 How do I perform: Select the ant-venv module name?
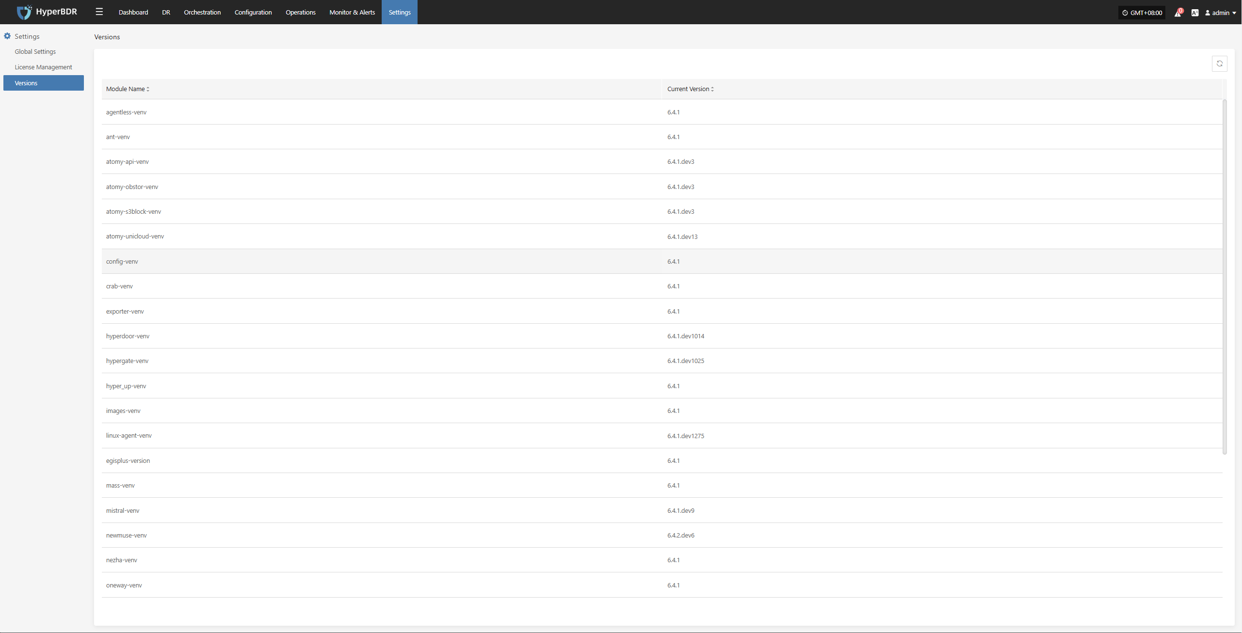point(118,137)
